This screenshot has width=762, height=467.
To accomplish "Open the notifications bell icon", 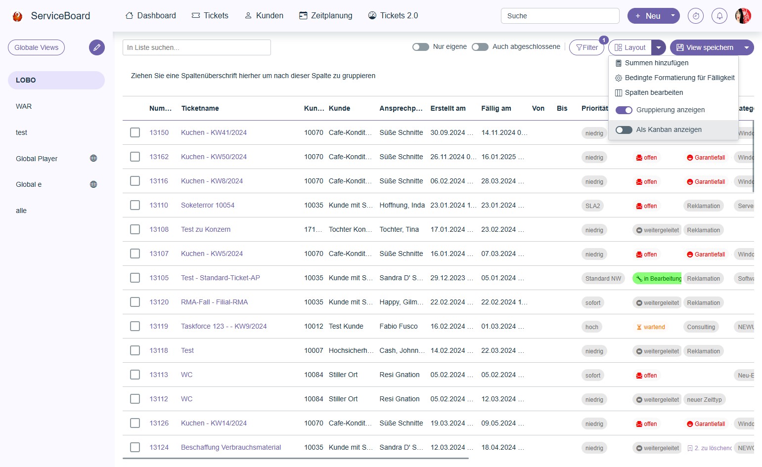I will click(719, 16).
